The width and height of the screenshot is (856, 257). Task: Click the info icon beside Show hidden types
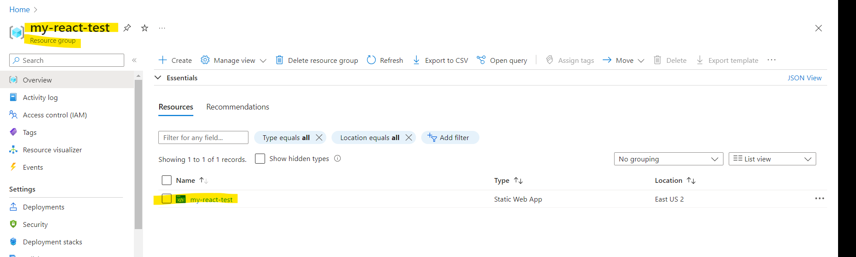pyautogui.click(x=338, y=158)
